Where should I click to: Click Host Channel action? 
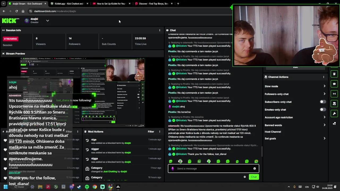coord(273,132)
